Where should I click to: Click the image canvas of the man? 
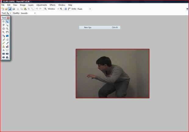112,74
